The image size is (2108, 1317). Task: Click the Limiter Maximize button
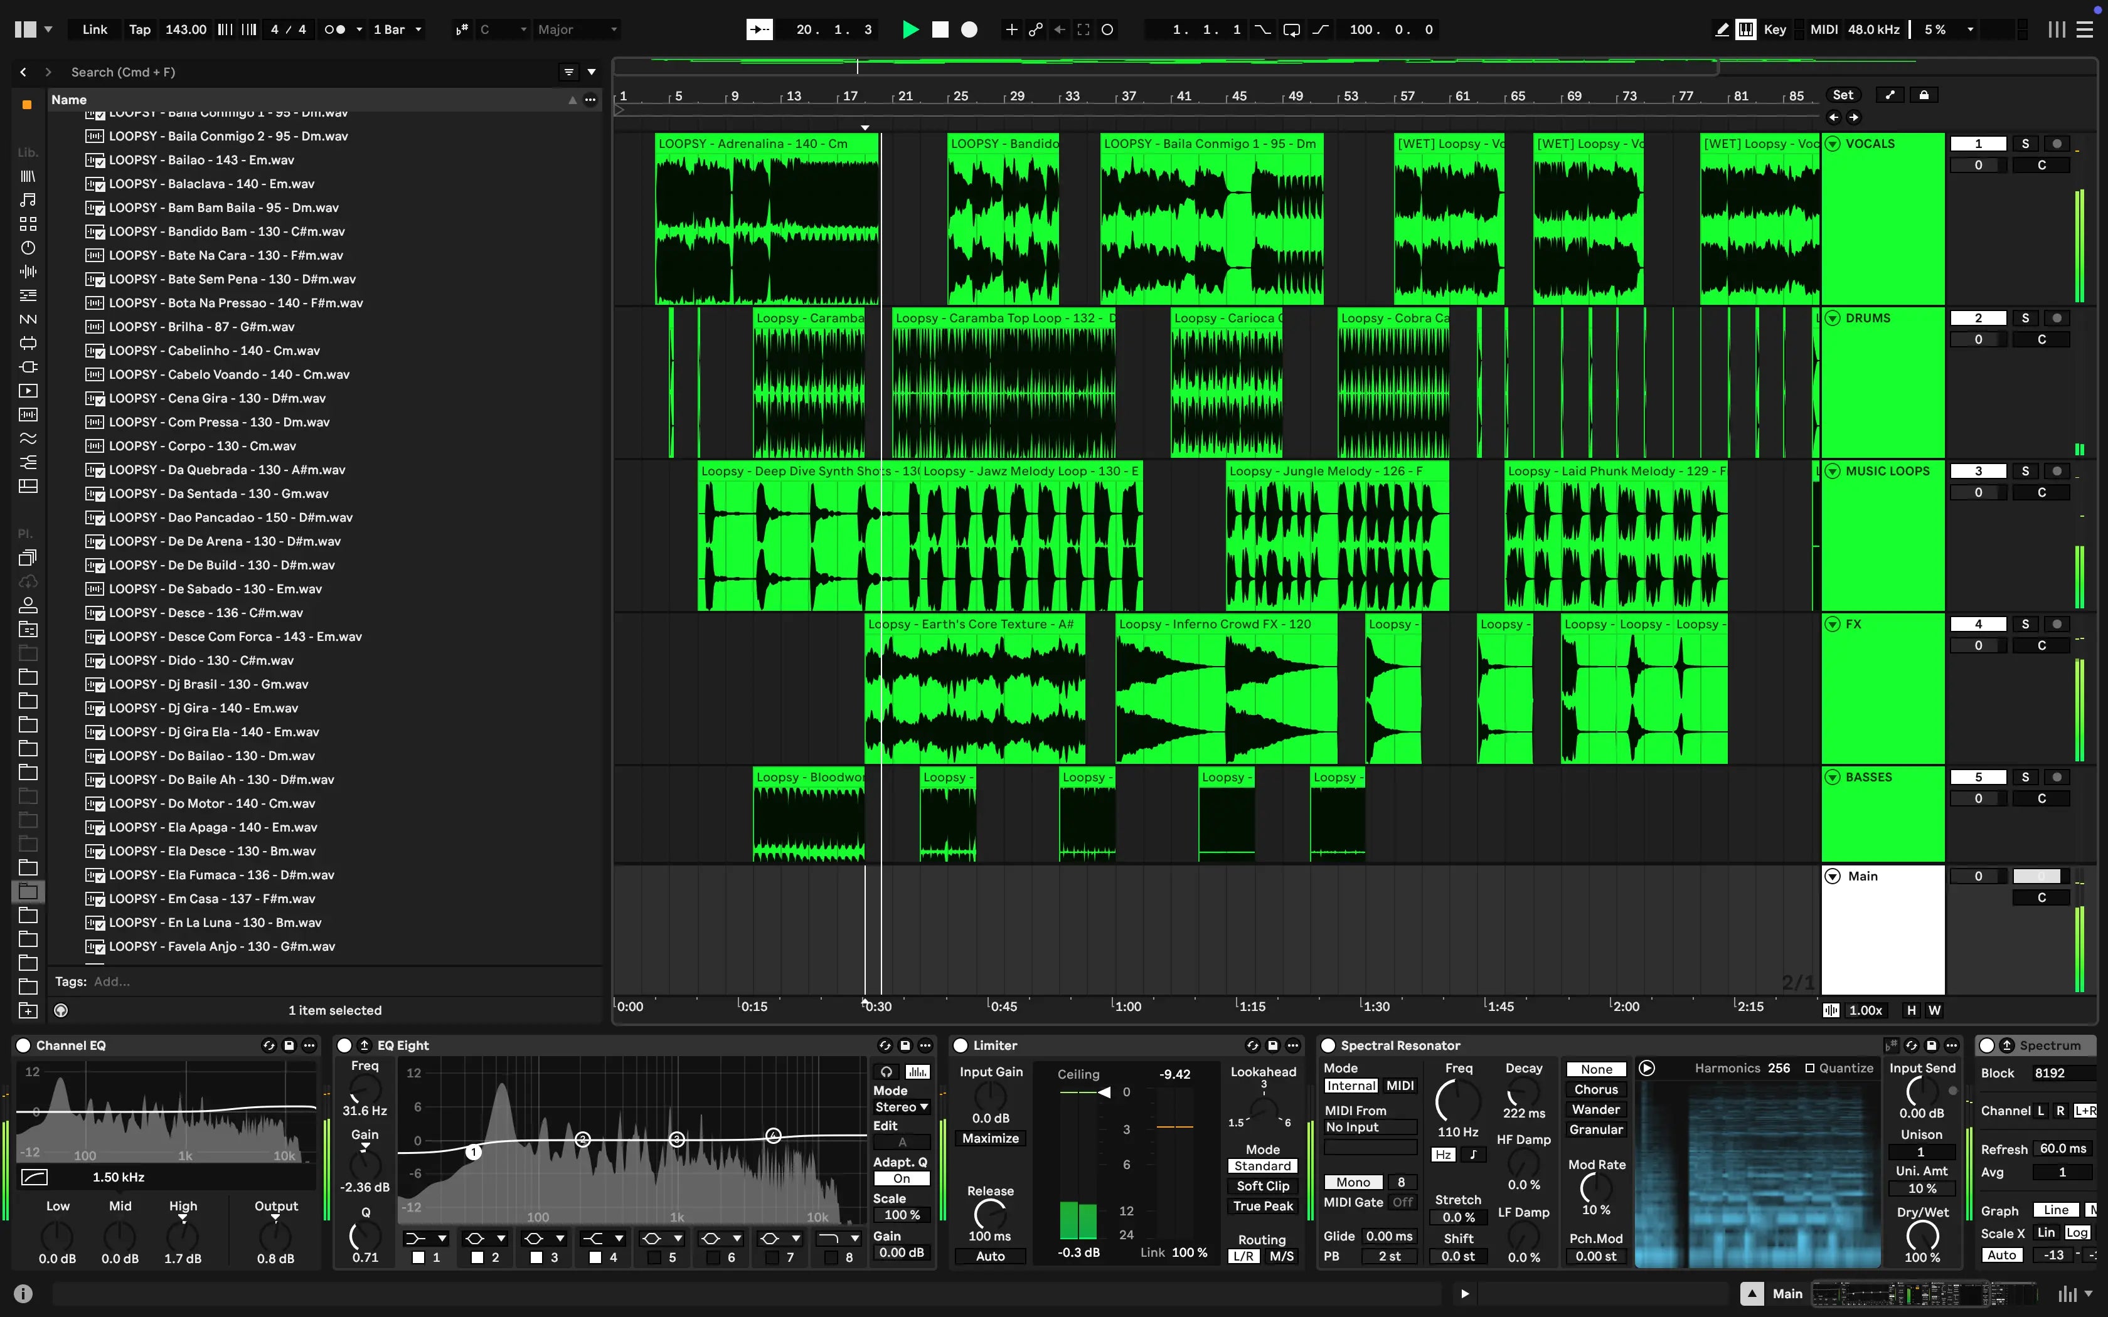click(x=989, y=1138)
